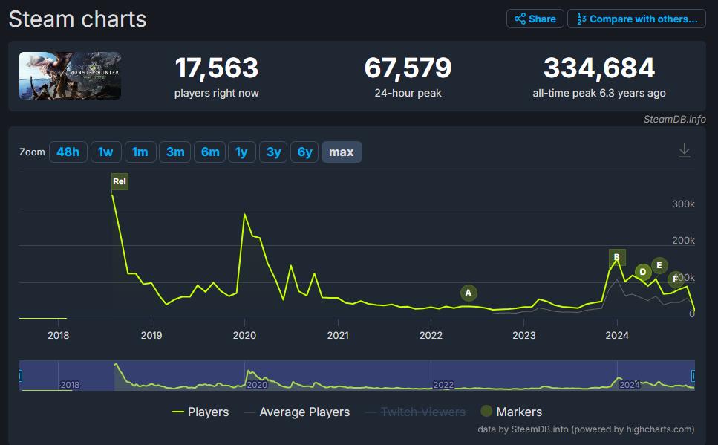Click the Rel release marker

click(120, 181)
